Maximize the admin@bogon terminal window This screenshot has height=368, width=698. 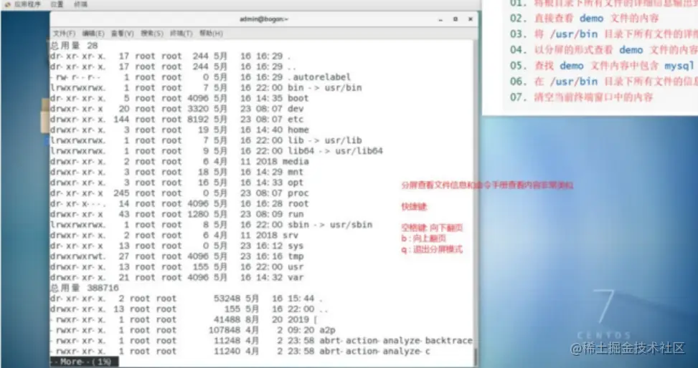[x=456, y=19]
